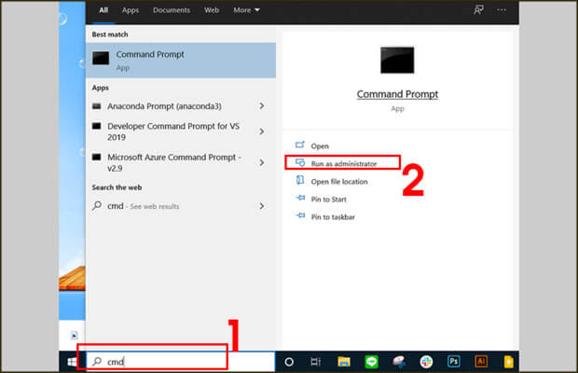The image size is (578, 373).
Task: Expand Anaconda Prompt result arrow
Action: pos(261,106)
